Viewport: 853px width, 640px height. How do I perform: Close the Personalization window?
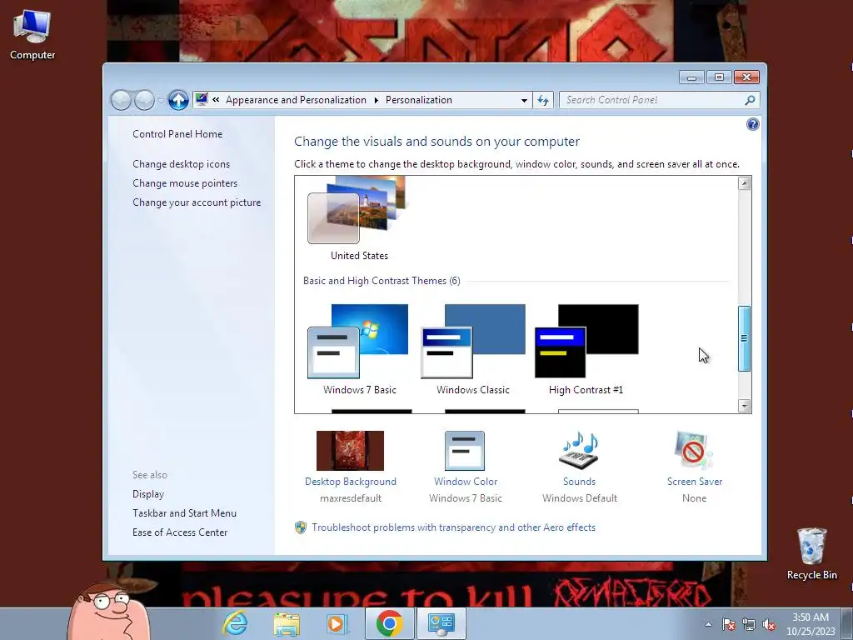pos(746,77)
